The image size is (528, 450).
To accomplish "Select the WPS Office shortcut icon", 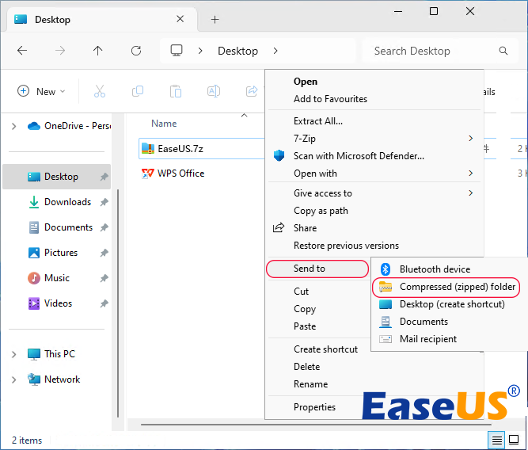I will (147, 174).
